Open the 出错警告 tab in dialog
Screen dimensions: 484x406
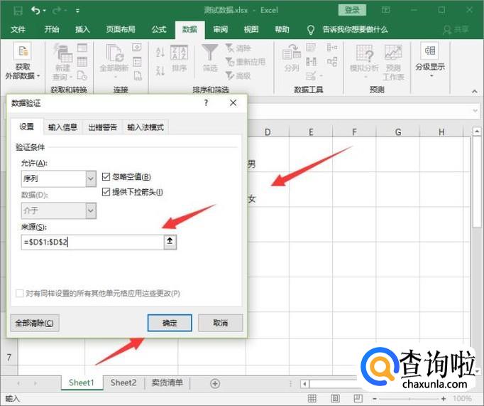102,127
